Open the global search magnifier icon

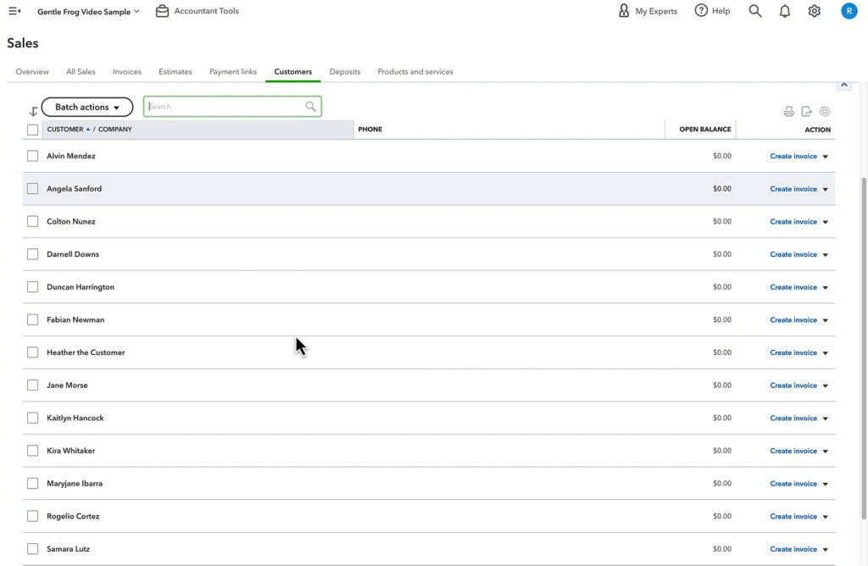tap(753, 10)
